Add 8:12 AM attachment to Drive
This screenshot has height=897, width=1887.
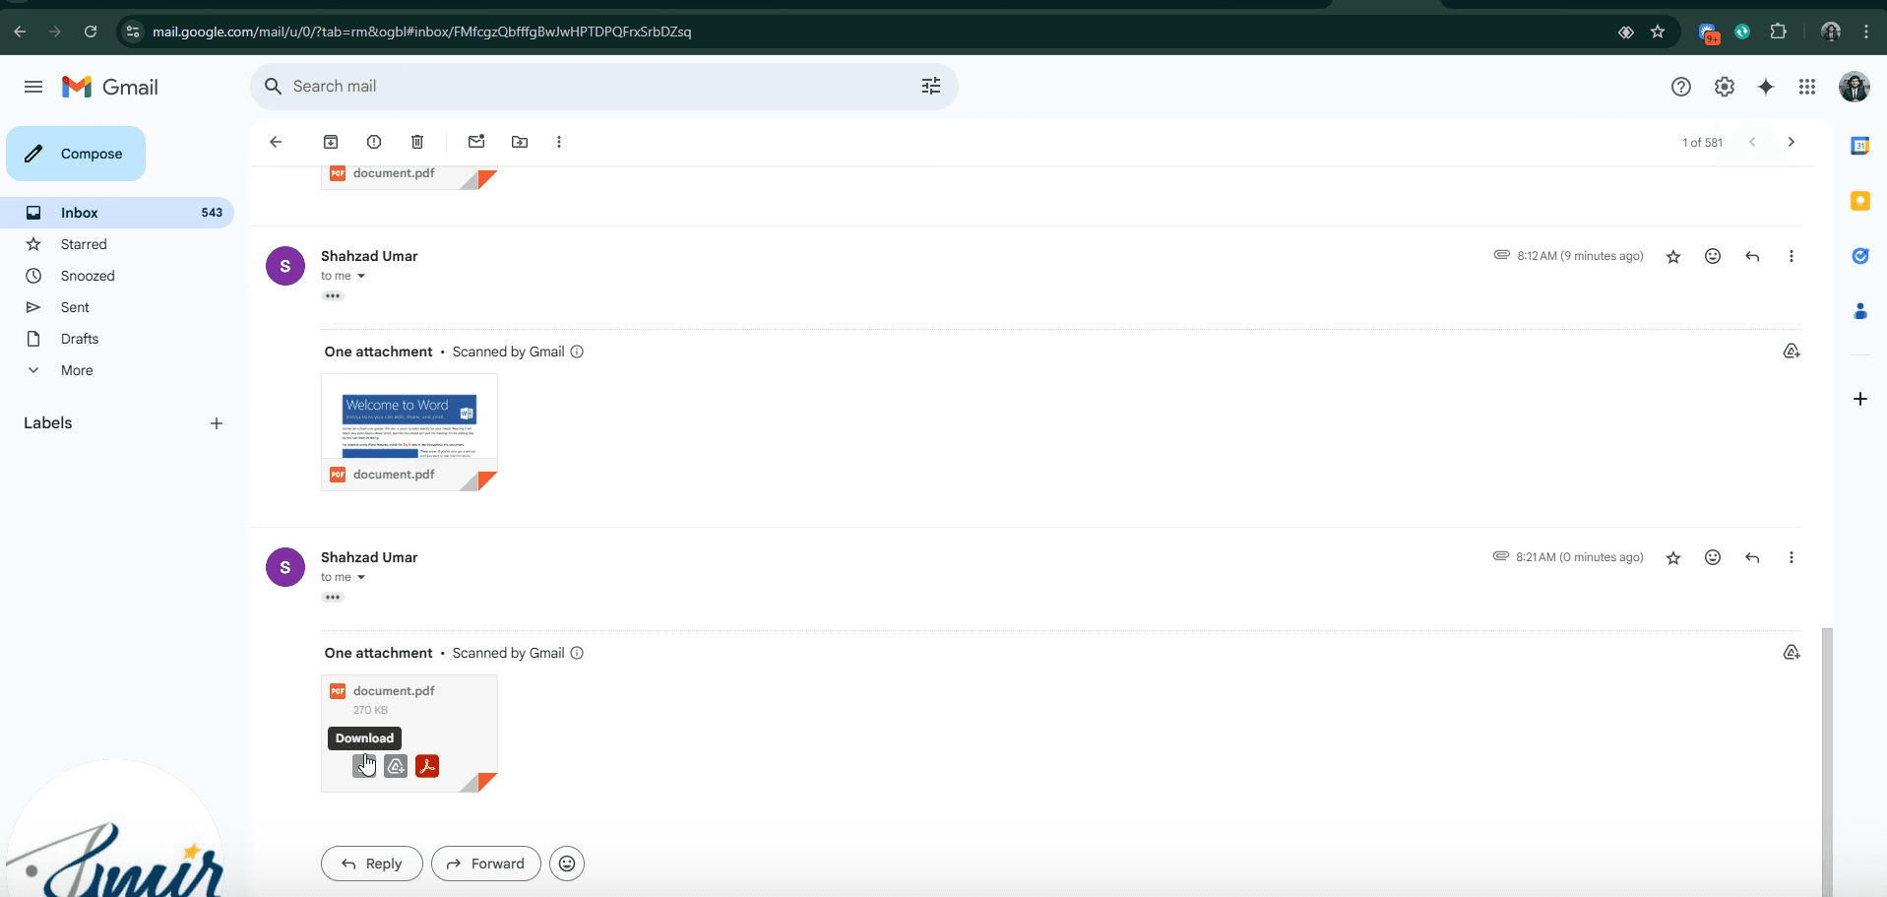point(1792,352)
